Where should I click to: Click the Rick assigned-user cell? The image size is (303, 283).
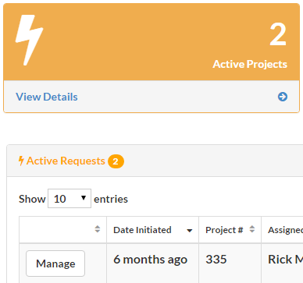(285, 260)
